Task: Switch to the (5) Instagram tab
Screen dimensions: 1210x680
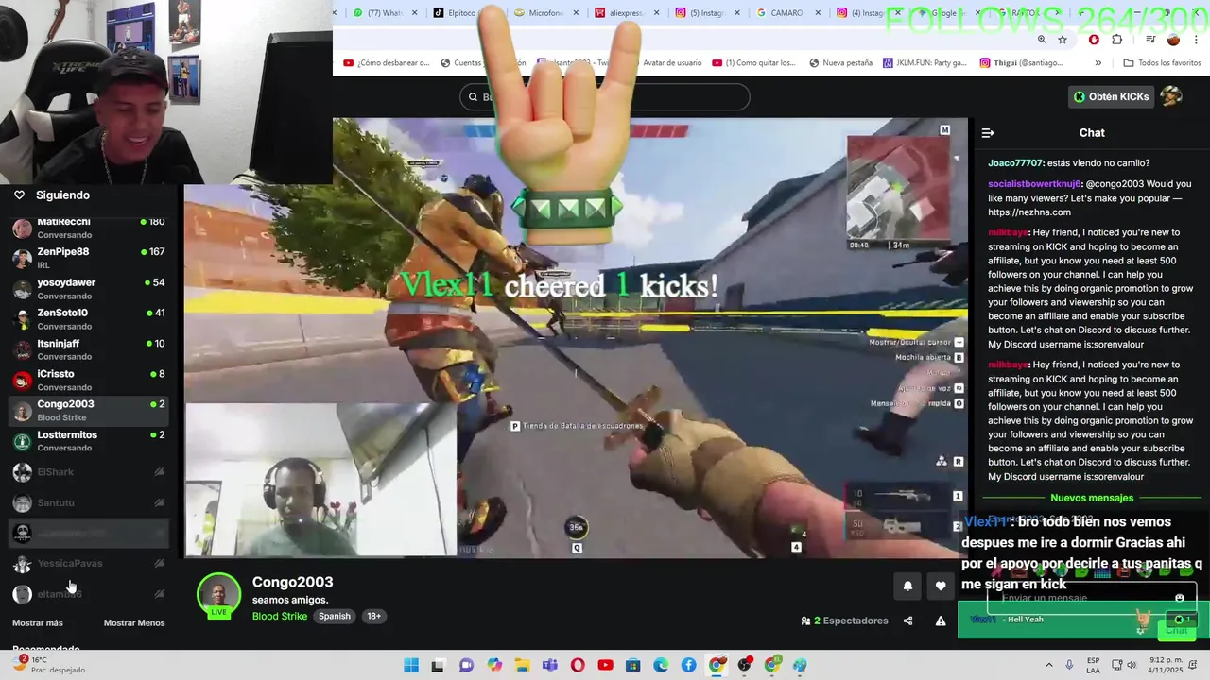Action: pos(707,13)
